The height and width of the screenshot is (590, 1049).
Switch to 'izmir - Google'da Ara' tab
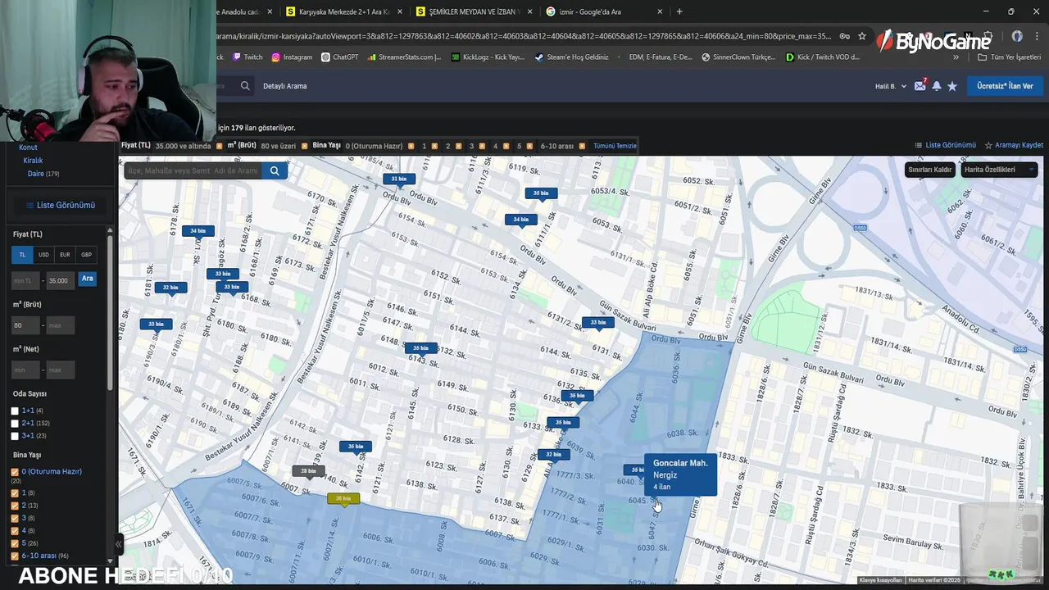point(605,11)
